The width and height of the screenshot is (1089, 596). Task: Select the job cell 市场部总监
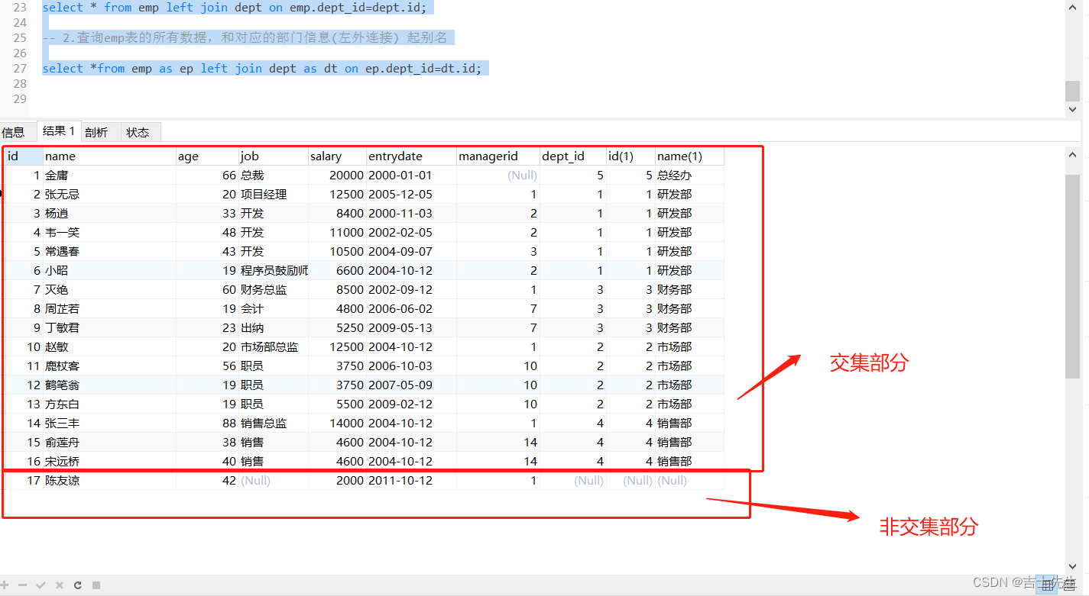274,346
